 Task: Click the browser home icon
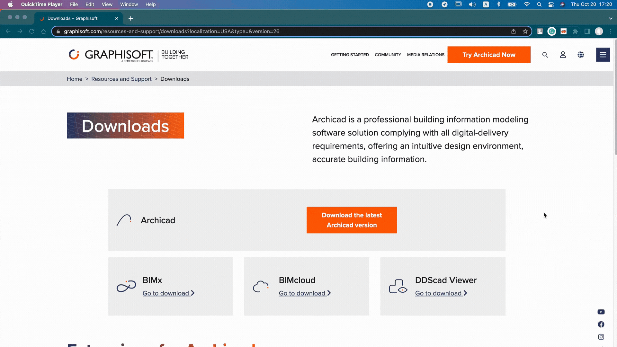(43, 31)
